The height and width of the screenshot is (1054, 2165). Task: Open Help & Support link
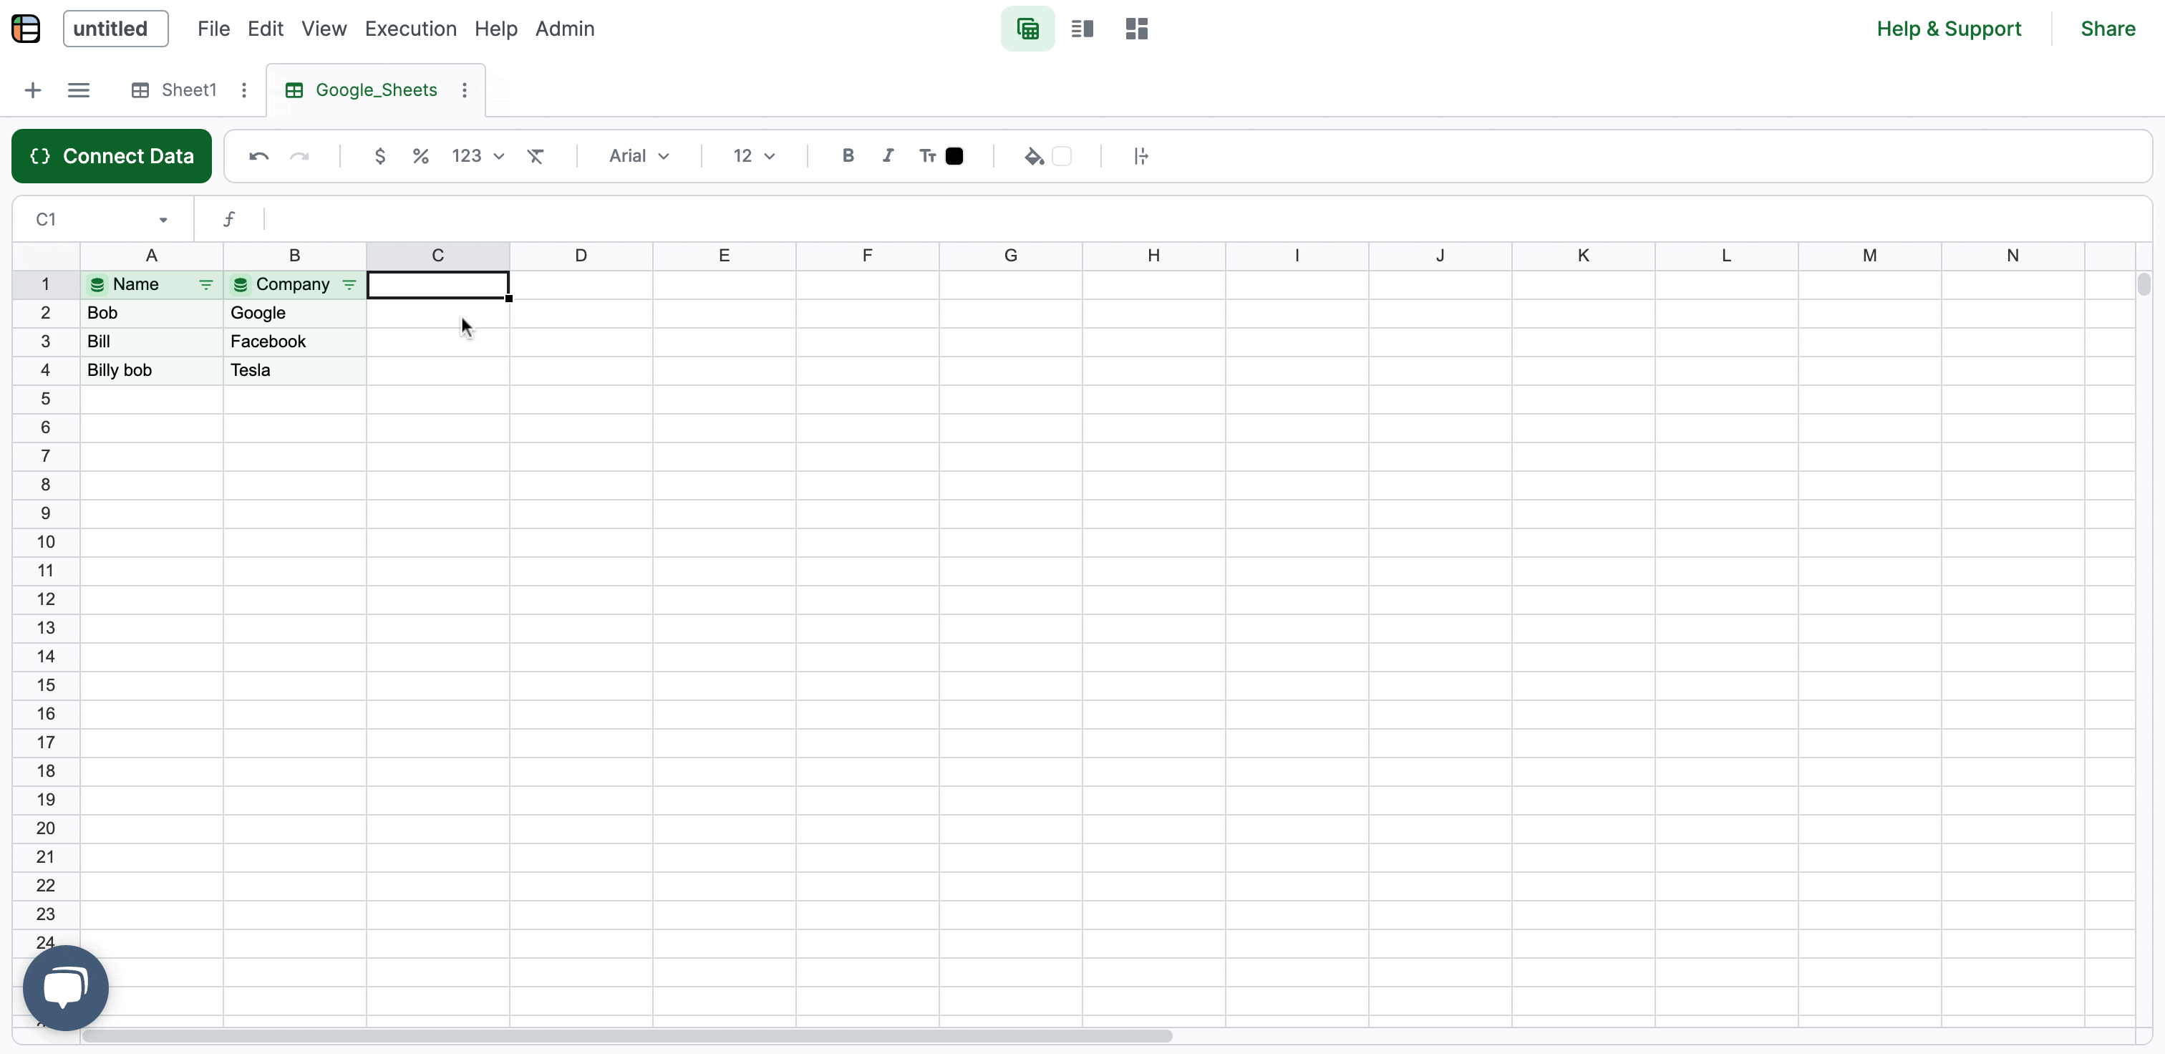[1948, 29]
